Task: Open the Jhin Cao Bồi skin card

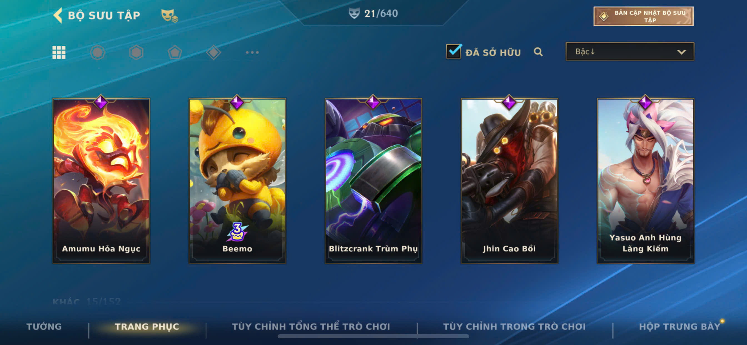Action: (x=509, y=181)
